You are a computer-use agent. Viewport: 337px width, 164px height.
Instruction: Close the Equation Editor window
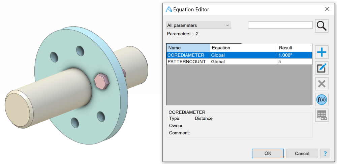327,9
